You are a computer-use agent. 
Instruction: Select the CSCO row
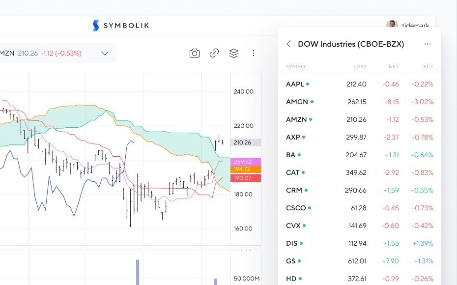(360, 208)
